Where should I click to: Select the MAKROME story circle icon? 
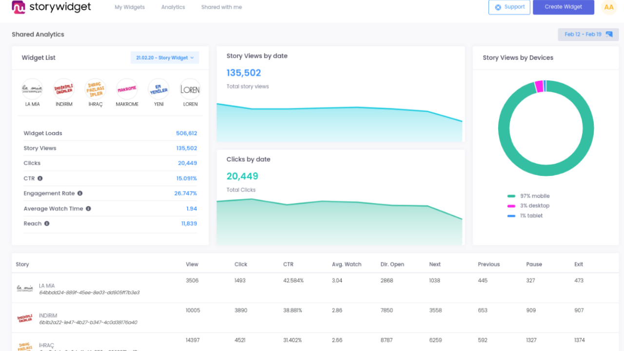pyautogui.click(x=127, y=89)
